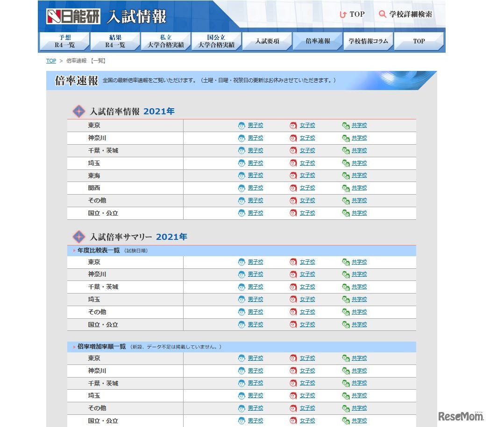Click girl icon in 千葉・茨城 row of 入試倍率情報
490x427 pixels.
[293, 150]
